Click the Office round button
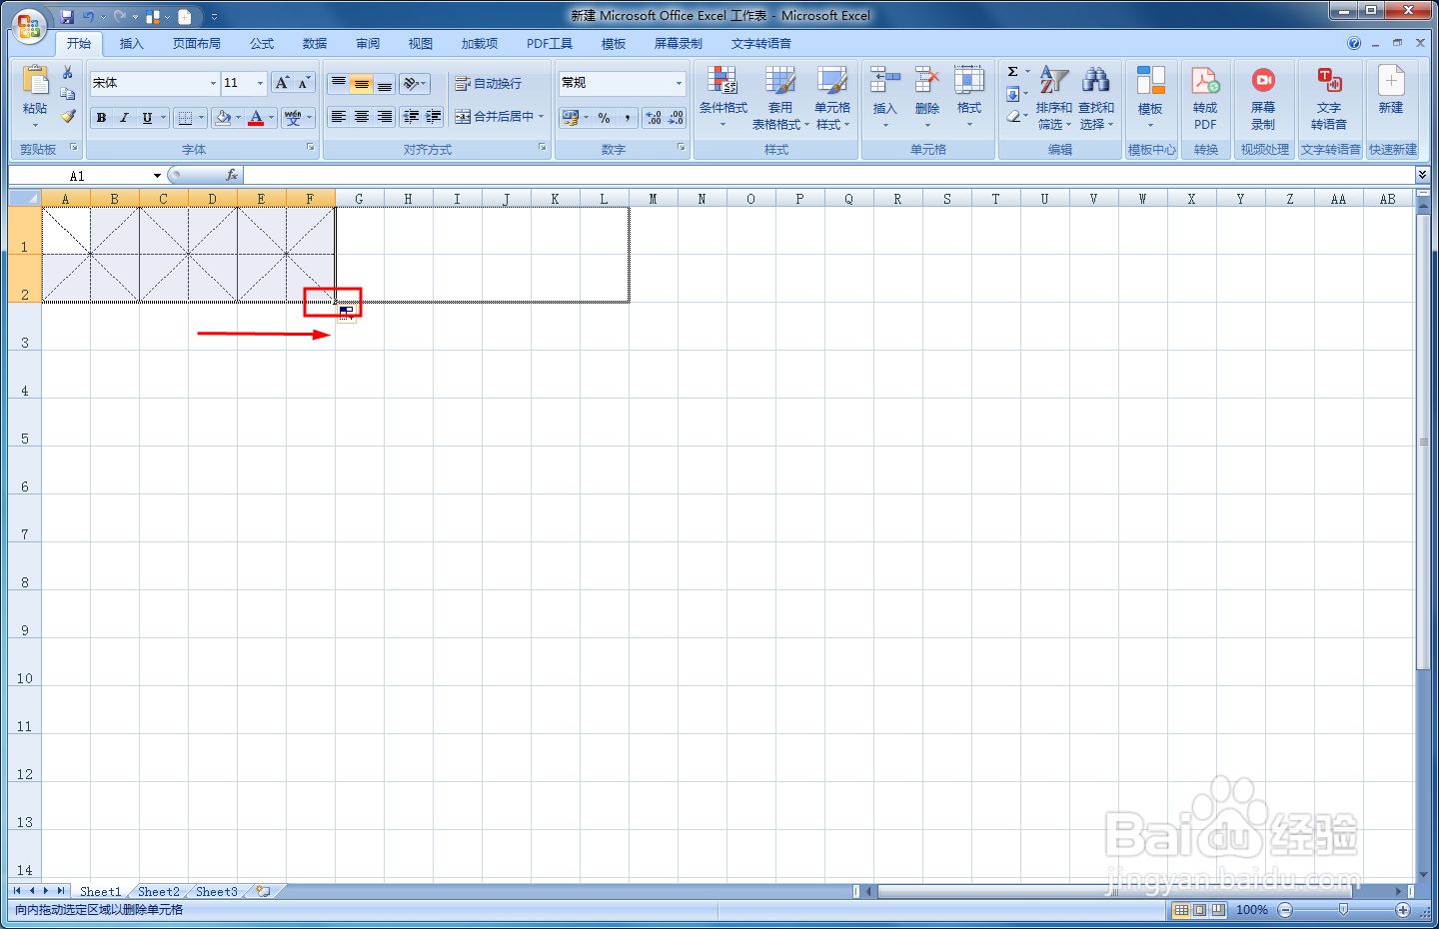1439x929 pixels. [28, 26]
